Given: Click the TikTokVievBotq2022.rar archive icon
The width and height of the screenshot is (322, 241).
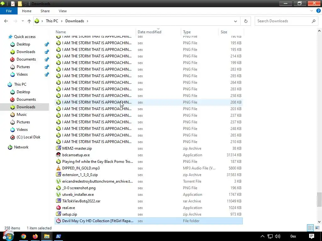Looking at the screenshot, I should (58, 201).
